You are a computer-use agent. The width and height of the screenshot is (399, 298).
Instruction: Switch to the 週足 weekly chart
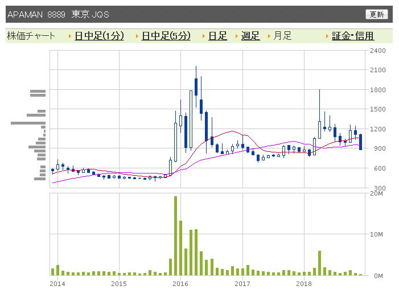pos(250,36)
